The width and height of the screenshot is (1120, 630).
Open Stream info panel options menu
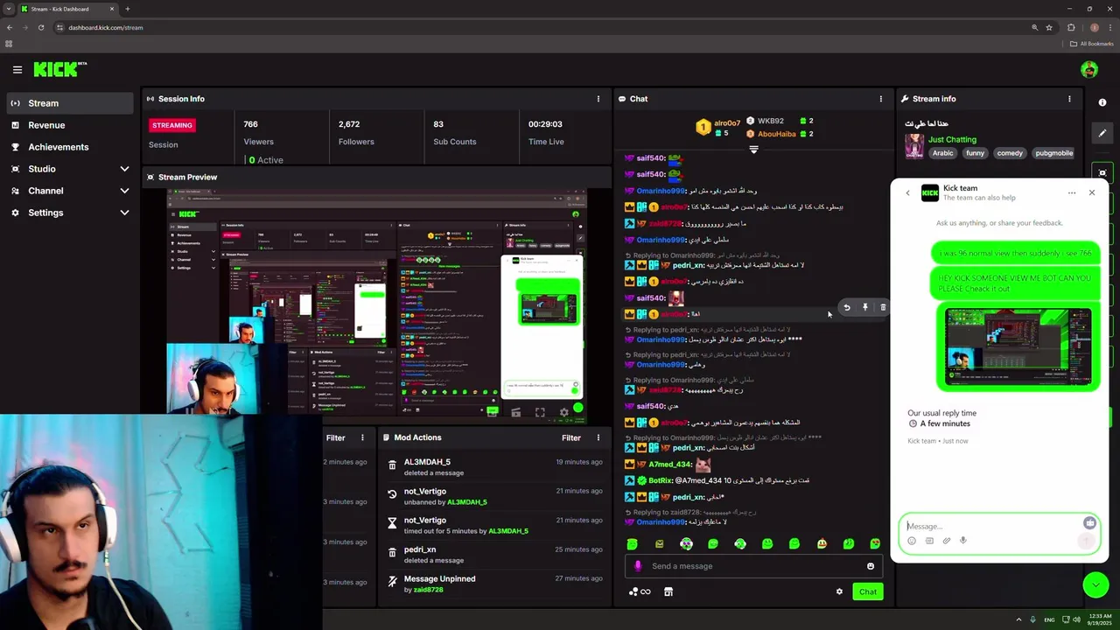[x=1069, y=99]
